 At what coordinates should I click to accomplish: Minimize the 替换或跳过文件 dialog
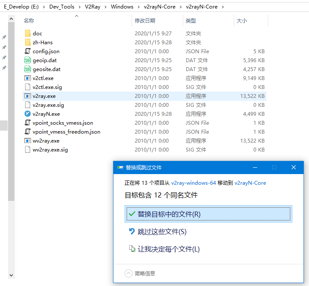(255, 167)
